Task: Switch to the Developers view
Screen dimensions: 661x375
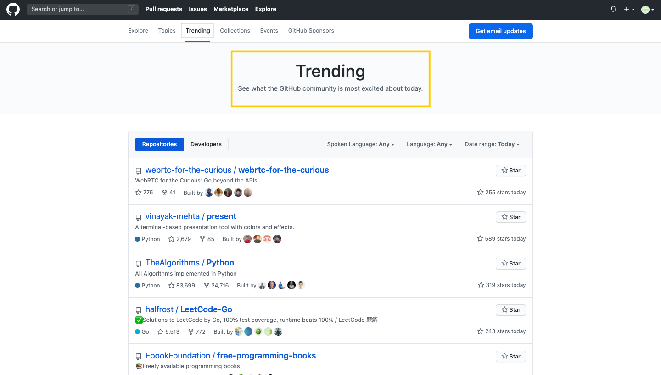Action: coord(206,144)
